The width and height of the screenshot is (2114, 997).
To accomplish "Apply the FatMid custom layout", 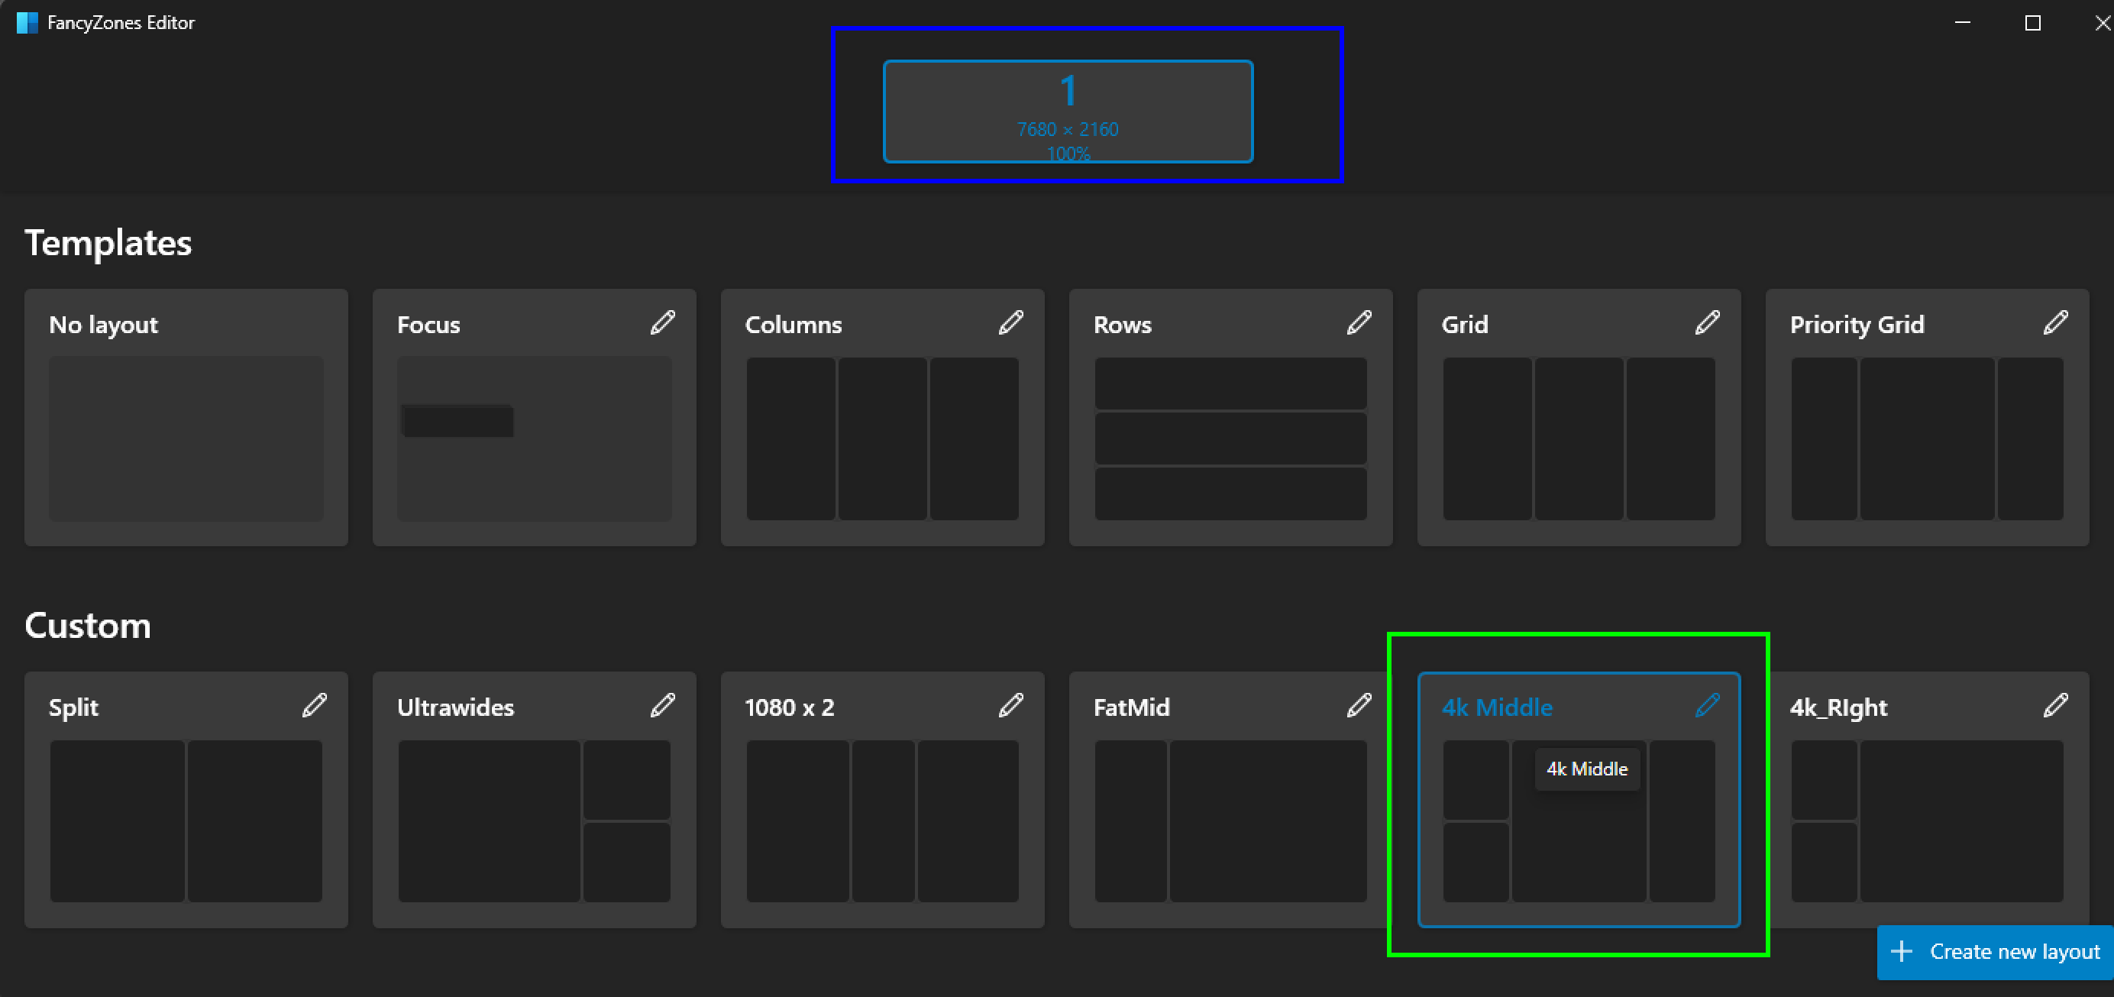I will (x=1230, y=821).
